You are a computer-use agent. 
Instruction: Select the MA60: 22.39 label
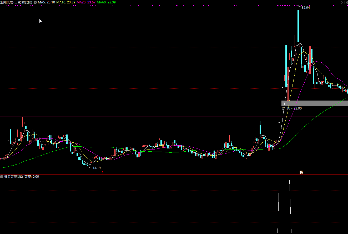tap(106, 2)
